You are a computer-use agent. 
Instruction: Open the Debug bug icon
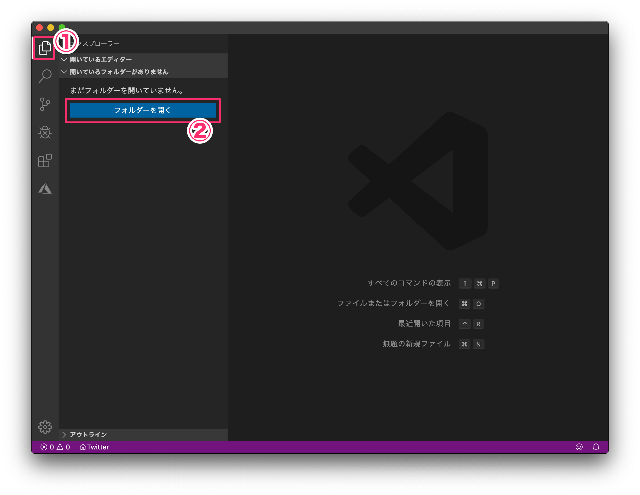45,132
